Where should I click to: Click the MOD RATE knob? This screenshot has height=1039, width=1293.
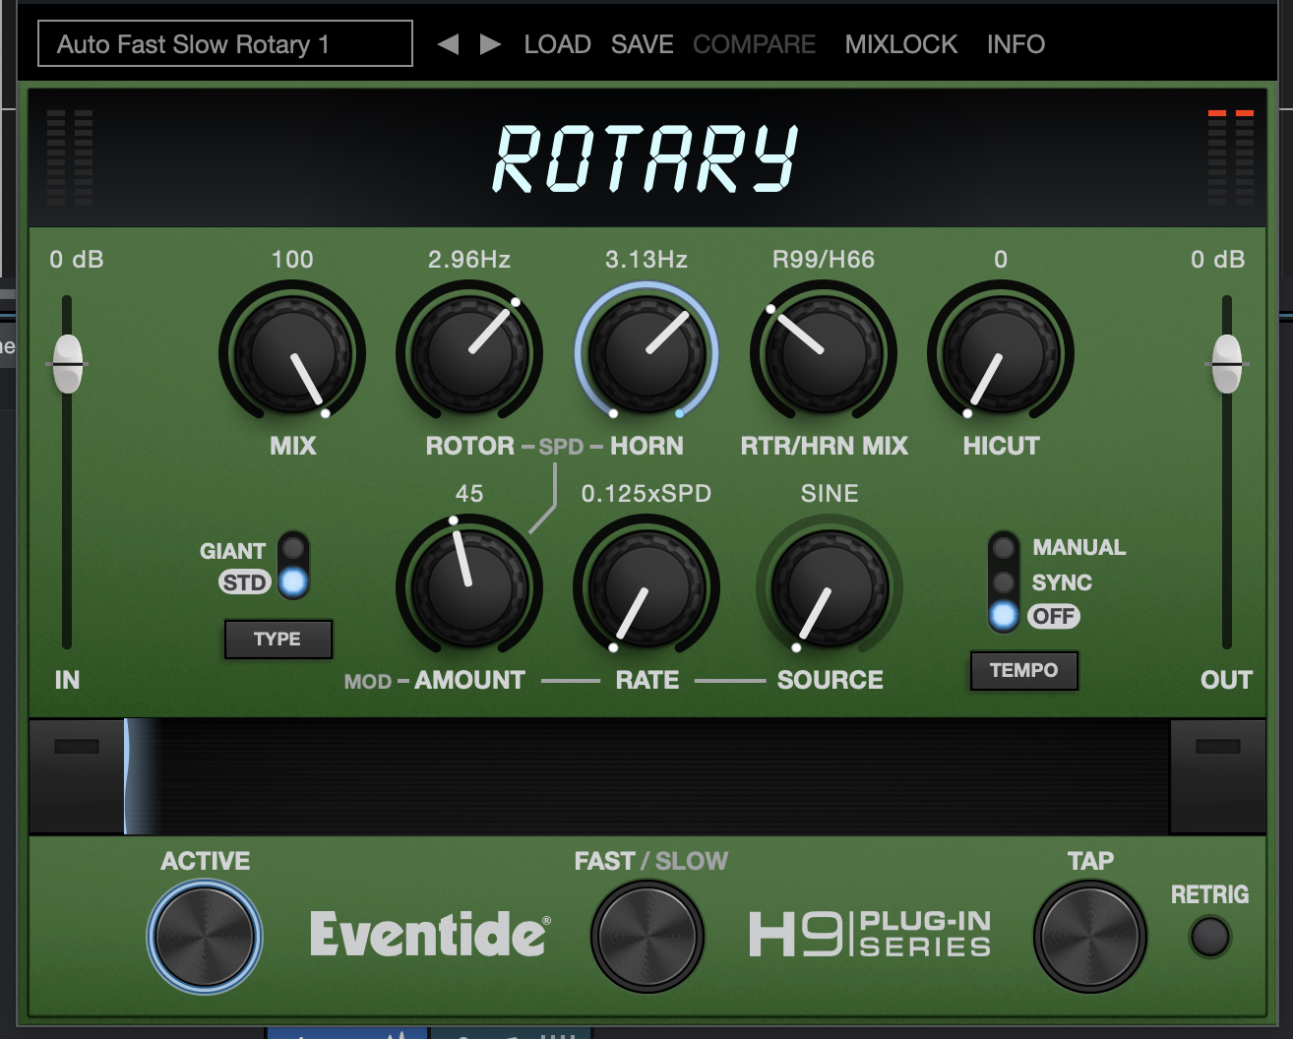646,587
